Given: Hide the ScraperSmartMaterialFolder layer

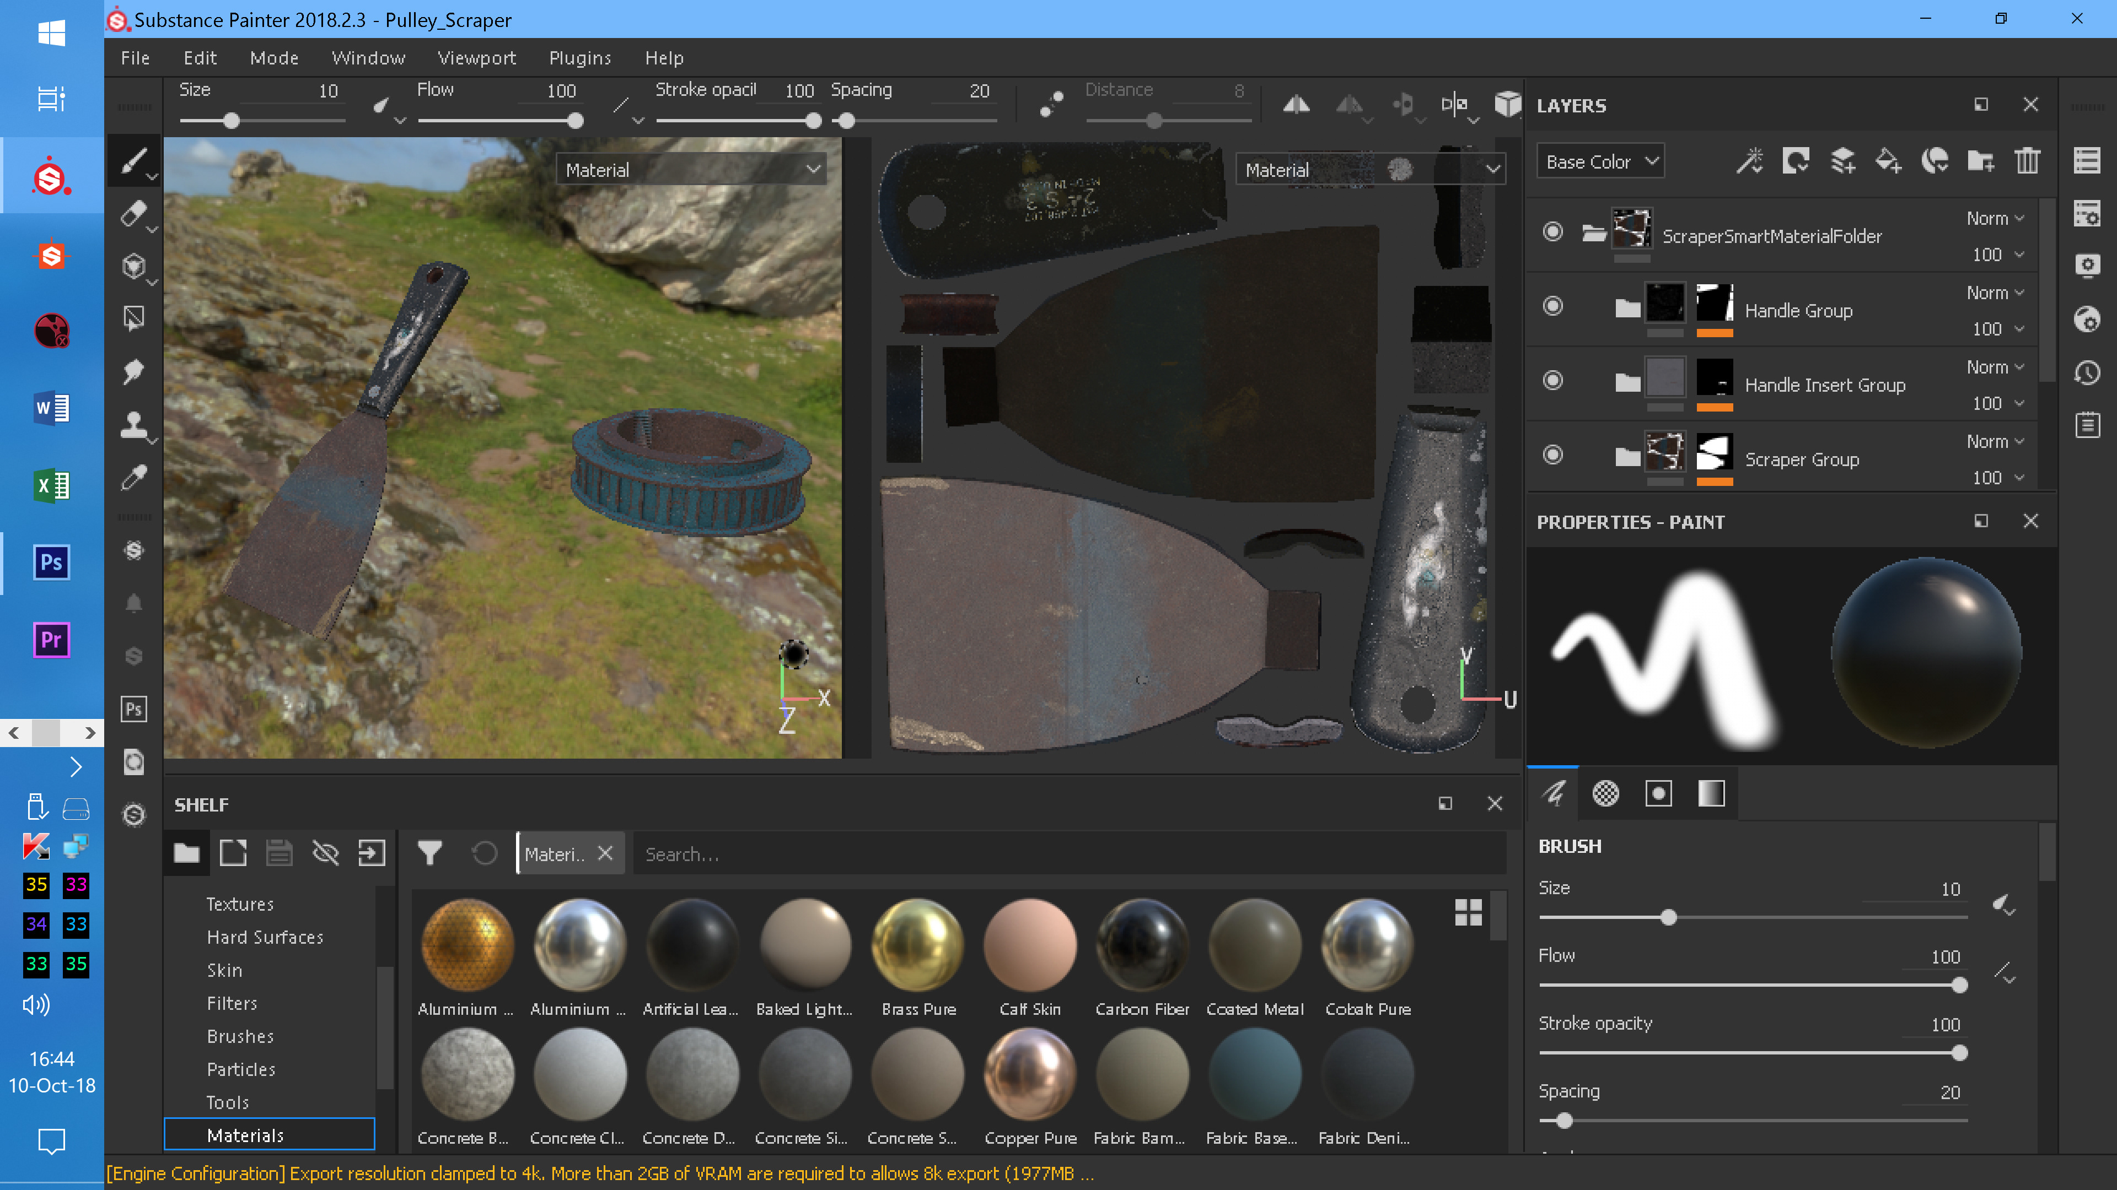Looking at the screenshot, I should pos(1552,231).
